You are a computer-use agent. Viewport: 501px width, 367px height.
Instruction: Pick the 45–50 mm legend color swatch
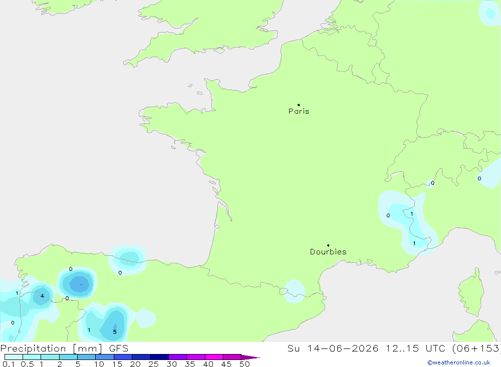[x=232, y=357]
